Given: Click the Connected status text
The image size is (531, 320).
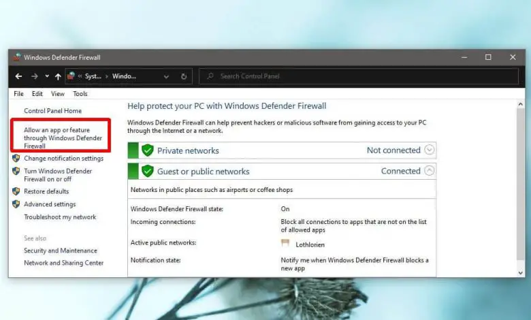Looking at the screenshot, I should (400, 171).
